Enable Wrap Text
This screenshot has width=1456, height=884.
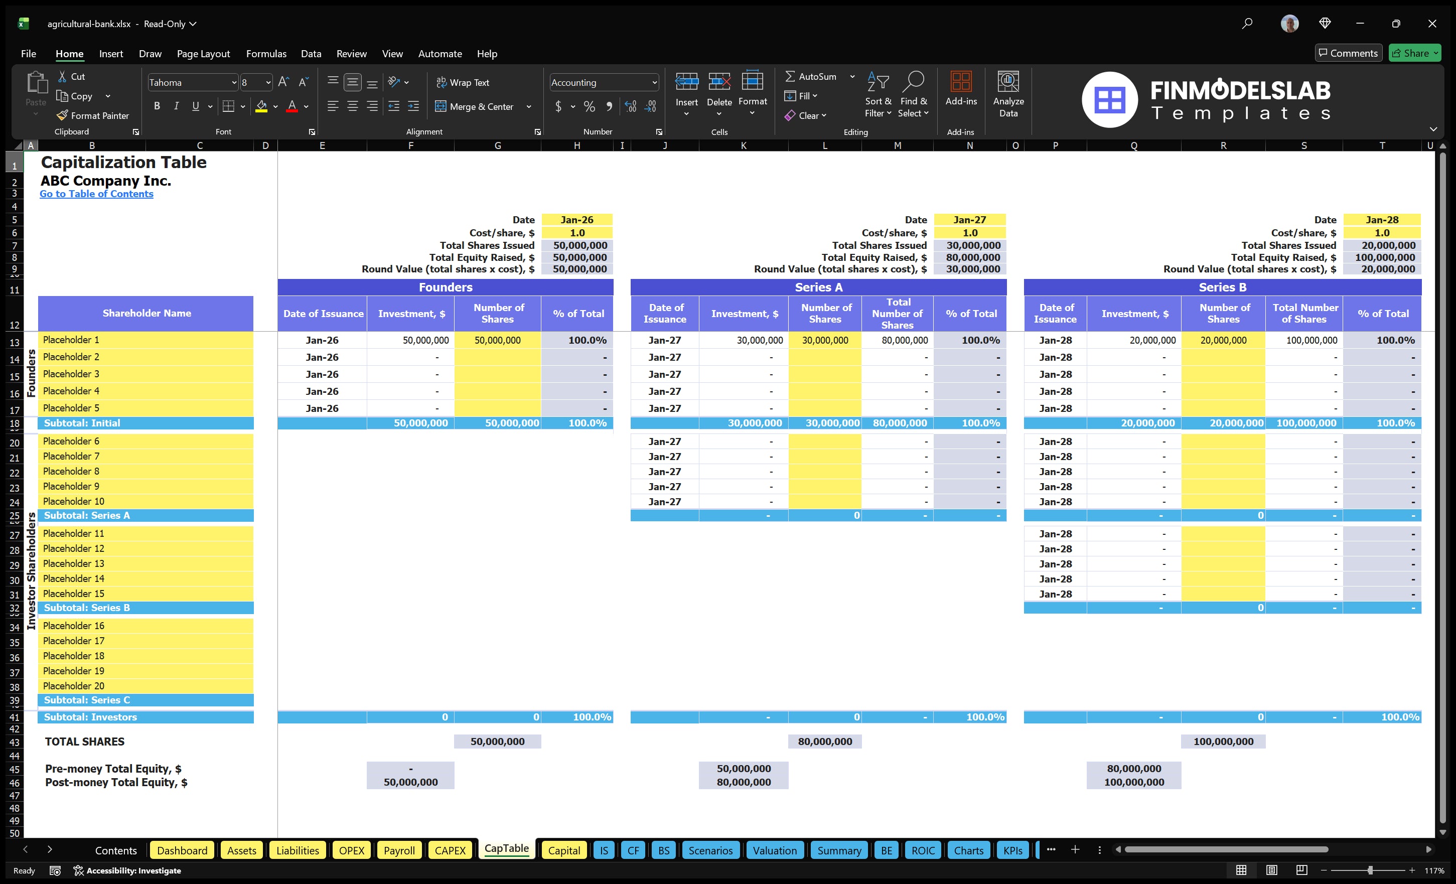coord(463,82)
